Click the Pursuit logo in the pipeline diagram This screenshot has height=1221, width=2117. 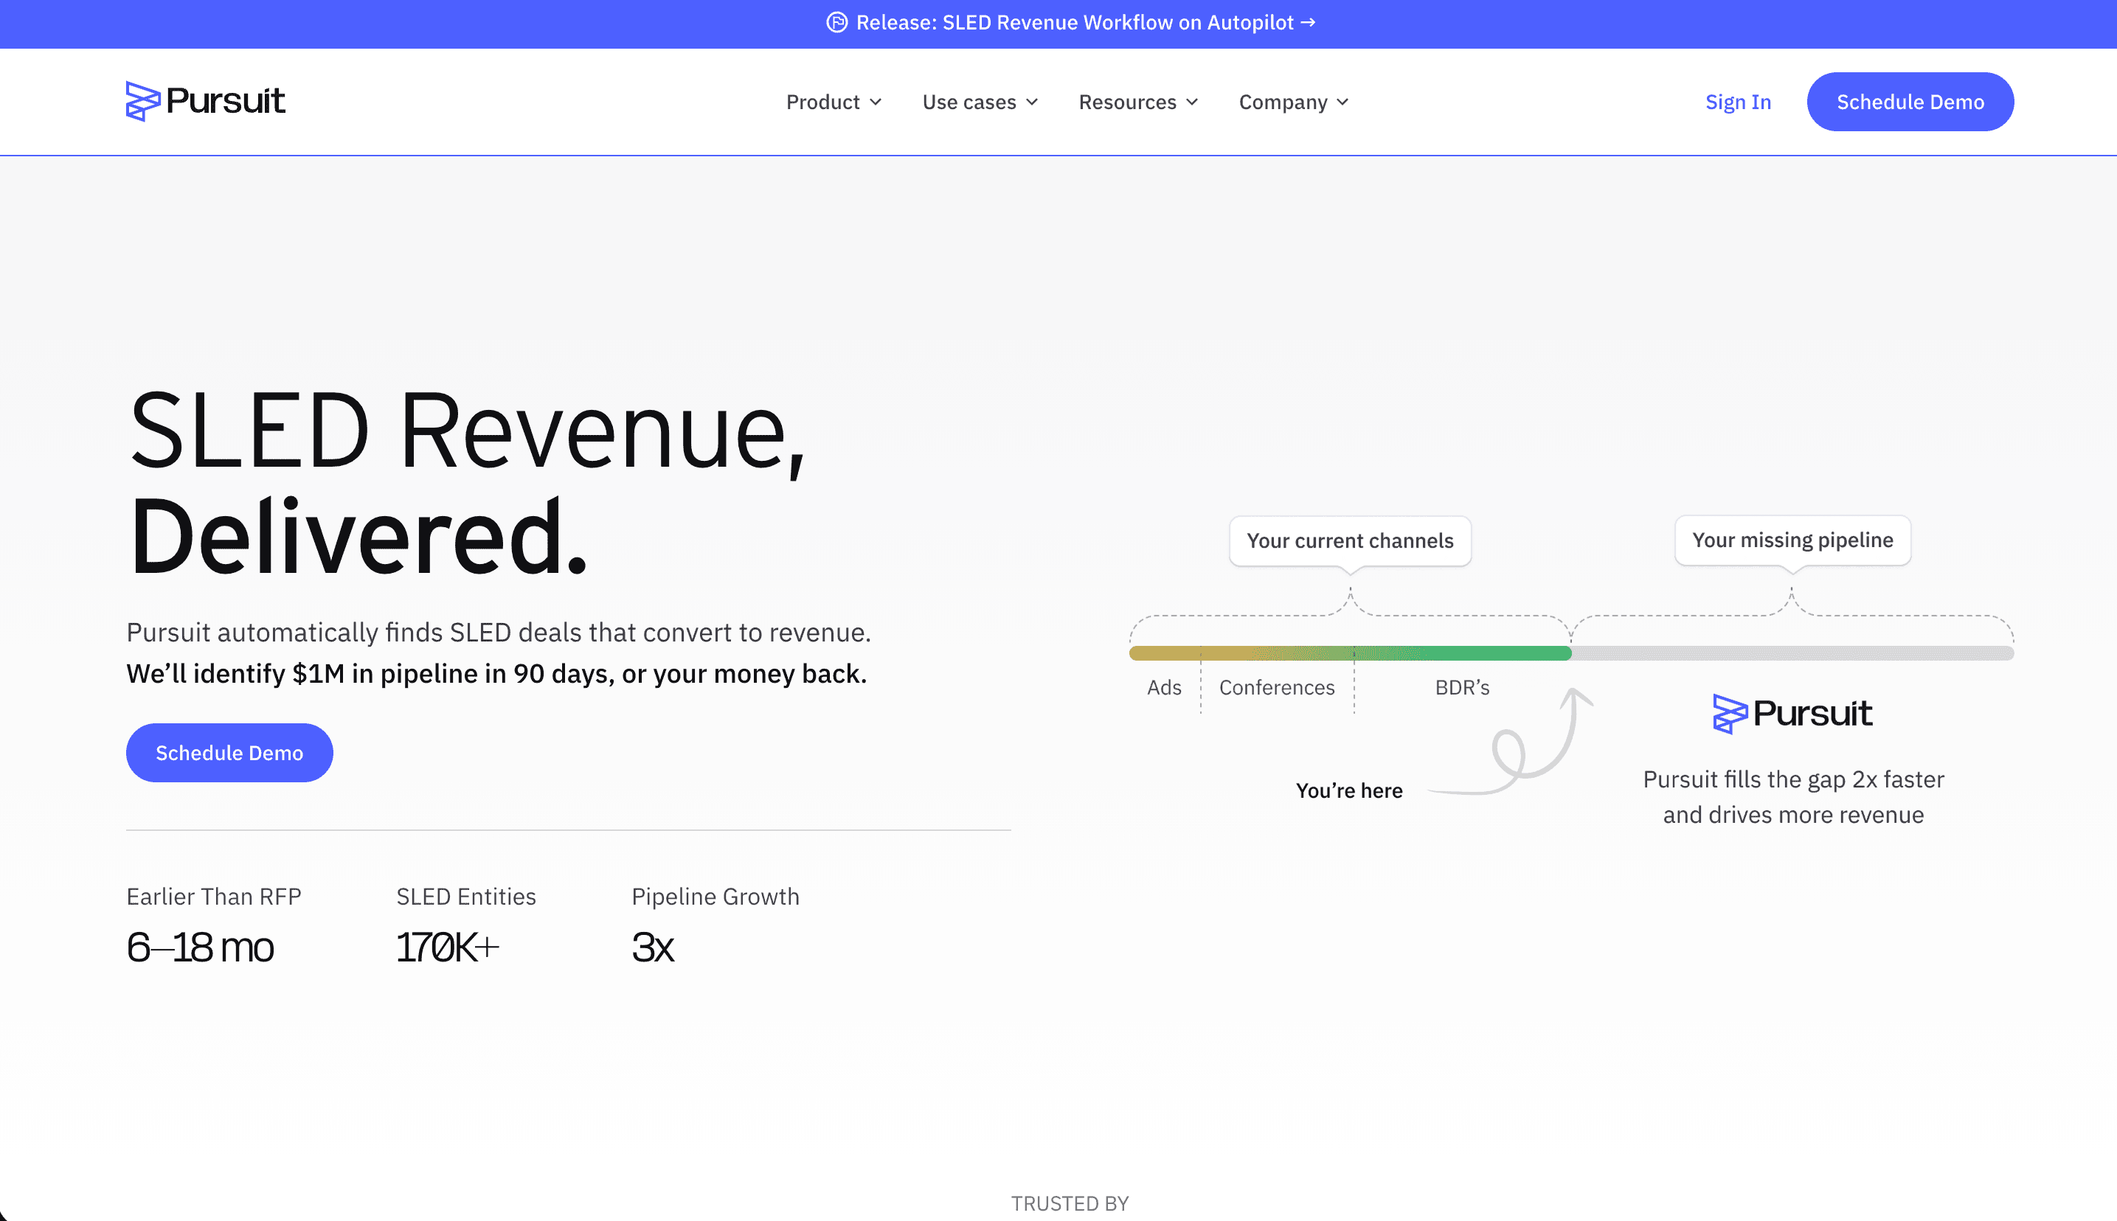click(x=1792, y=714)
